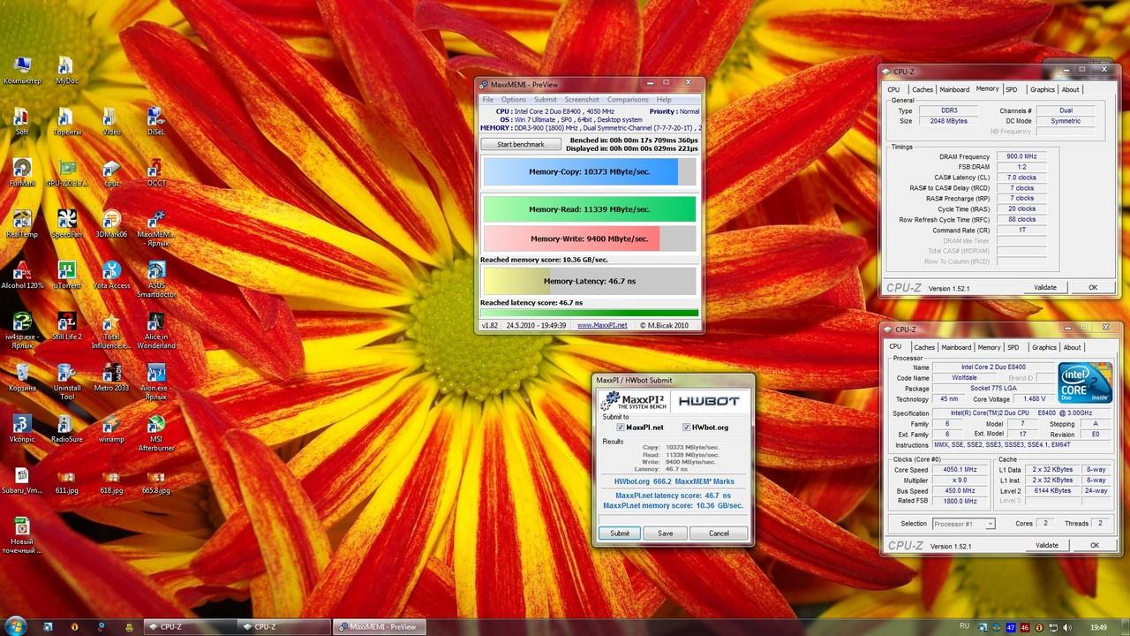Switch to Mainboard tab in upper CPU-Z

tap(954, 89)
